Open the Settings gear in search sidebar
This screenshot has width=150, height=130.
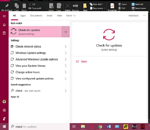[4, 110]
